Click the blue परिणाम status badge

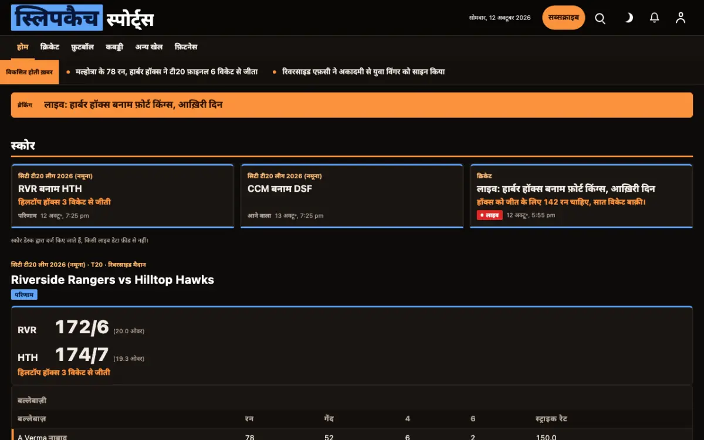point(24,295)
